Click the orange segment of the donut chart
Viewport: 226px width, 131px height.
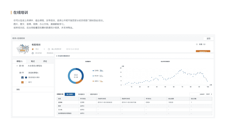[x=79, y=81]
